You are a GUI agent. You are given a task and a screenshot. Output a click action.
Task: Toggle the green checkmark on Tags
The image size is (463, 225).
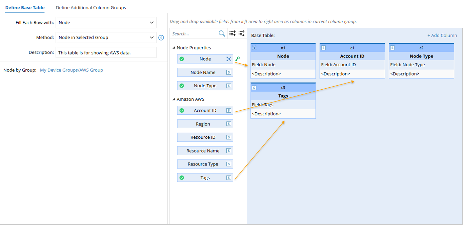point(182,177)
